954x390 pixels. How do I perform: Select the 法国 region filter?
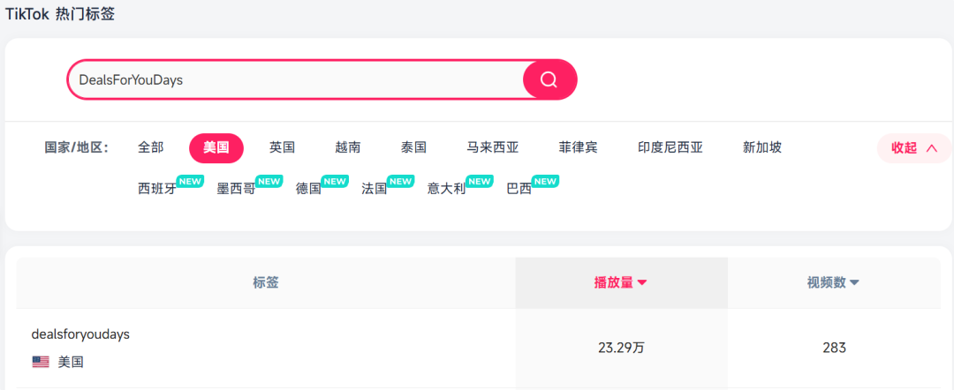click(375, 189)
